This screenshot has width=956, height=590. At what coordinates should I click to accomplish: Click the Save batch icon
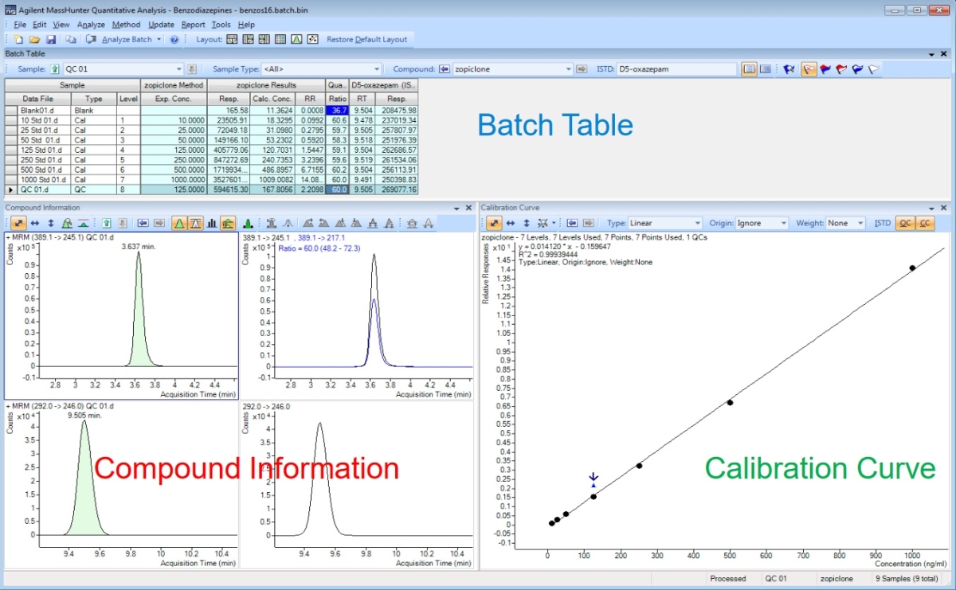pyautogui.click(x=51, y=39)
